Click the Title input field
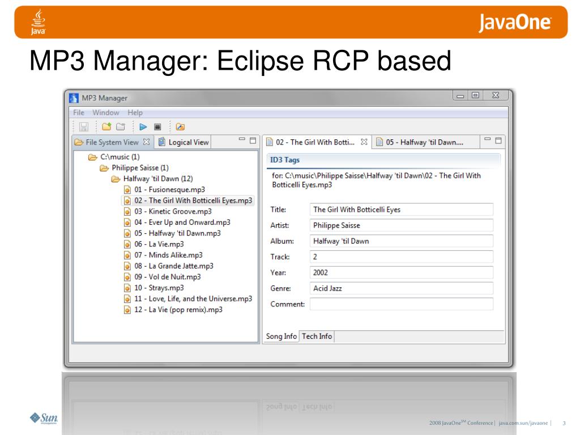This screenshot has width=580, height=435. click(x=402, y=210)
